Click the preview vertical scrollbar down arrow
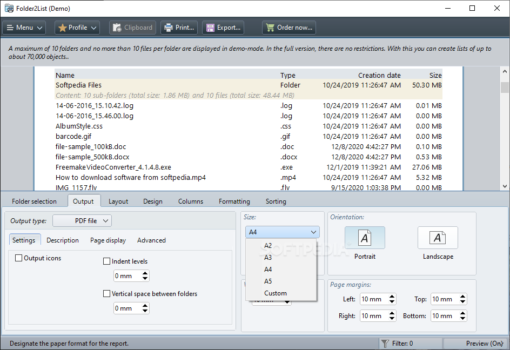The image size is (510, 350). (x=505, y=186)
